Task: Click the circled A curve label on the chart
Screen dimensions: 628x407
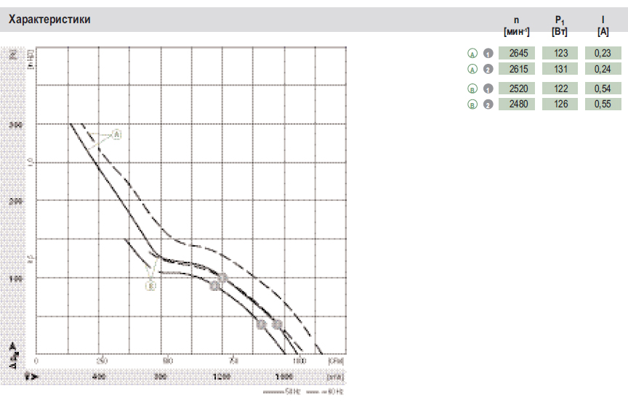Action: [x=117, y=135]
